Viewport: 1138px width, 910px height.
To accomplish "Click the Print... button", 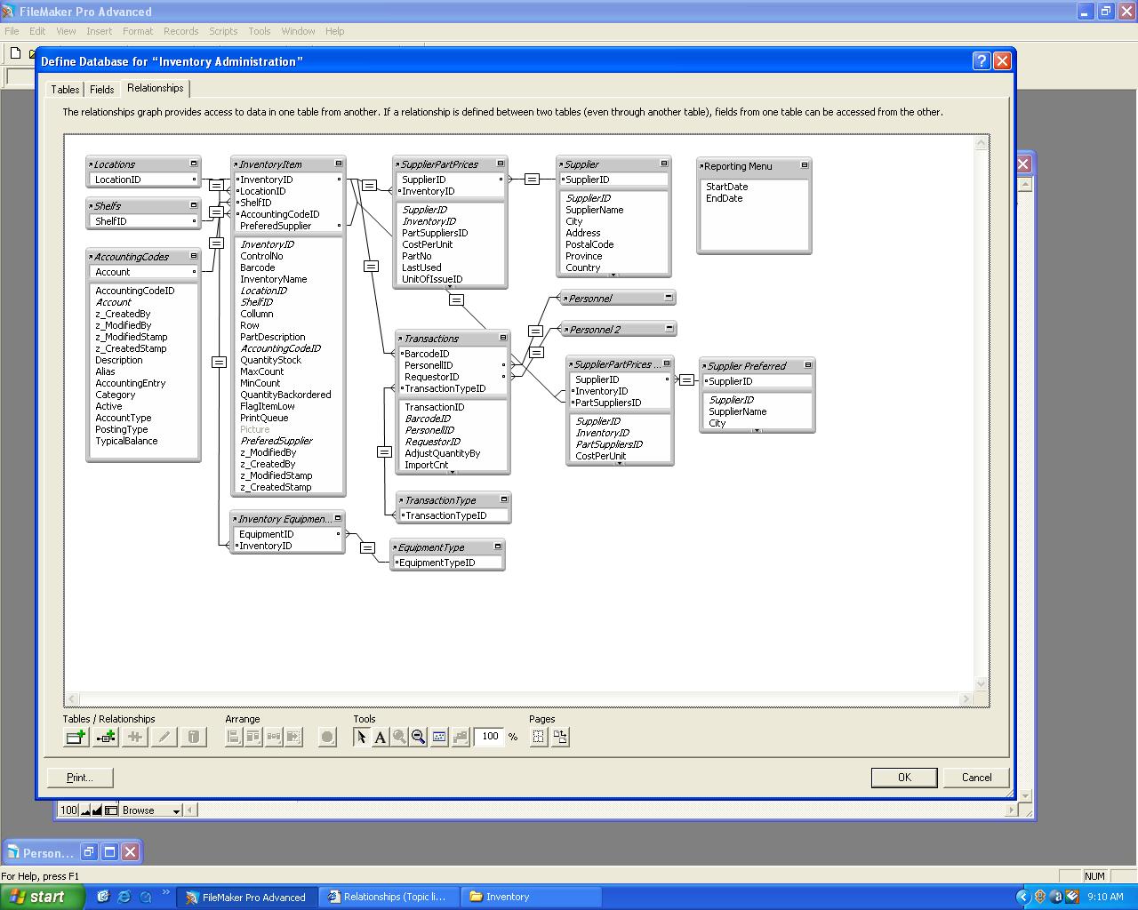I will 80,778.
